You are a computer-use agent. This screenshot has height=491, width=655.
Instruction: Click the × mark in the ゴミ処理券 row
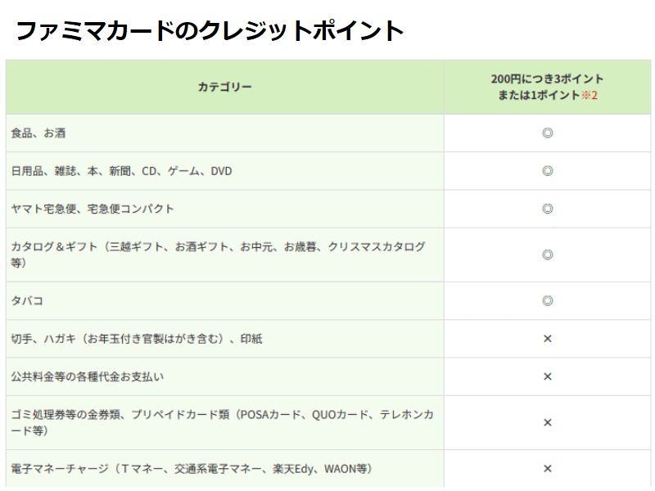tap(548, 422)
